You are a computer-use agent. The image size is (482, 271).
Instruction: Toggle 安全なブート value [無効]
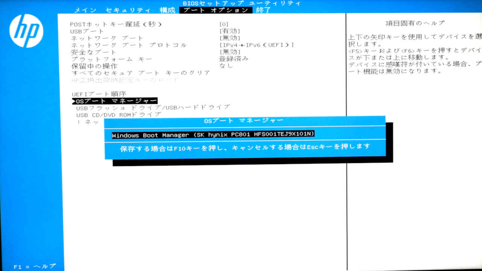[x=229, y=52]
